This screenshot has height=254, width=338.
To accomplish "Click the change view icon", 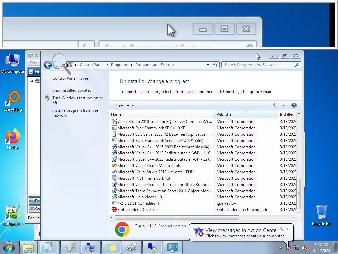I will tap(276, 105).
